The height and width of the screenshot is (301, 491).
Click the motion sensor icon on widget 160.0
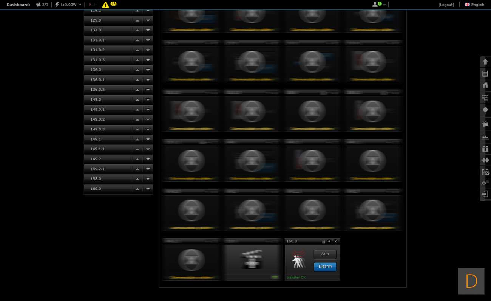click(x=298, y=259)
